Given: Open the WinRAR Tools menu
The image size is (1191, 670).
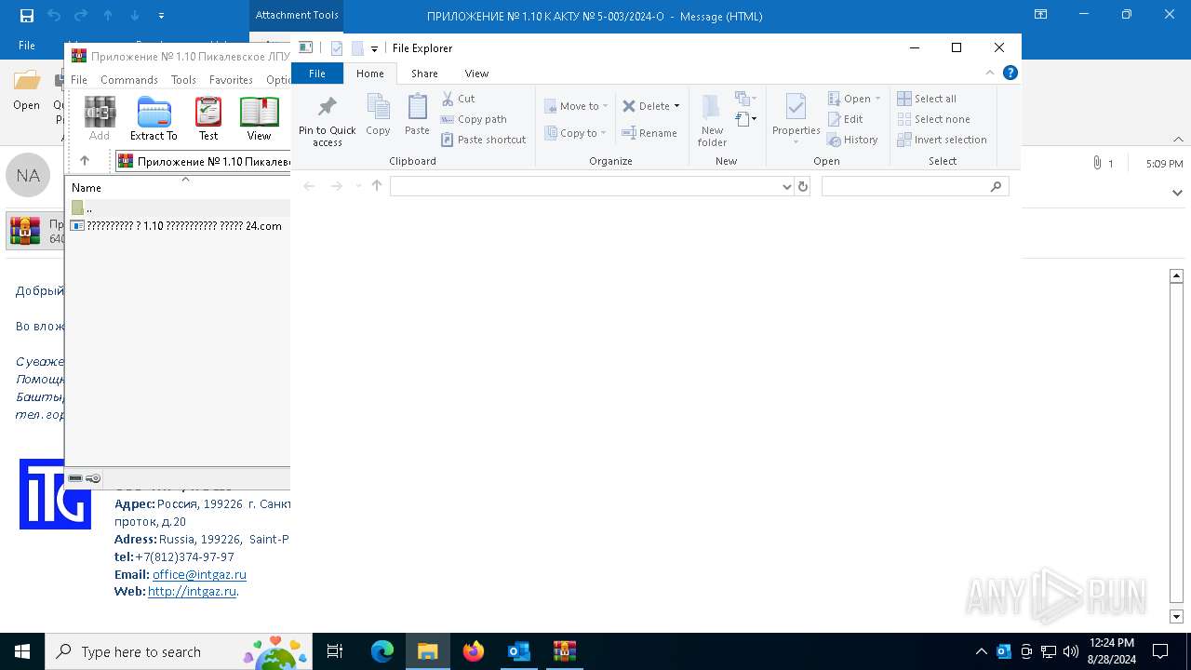Looking at the screenshot, I should point(183,80).
